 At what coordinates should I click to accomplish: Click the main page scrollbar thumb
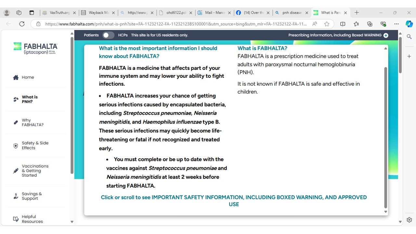click(400, 55)
